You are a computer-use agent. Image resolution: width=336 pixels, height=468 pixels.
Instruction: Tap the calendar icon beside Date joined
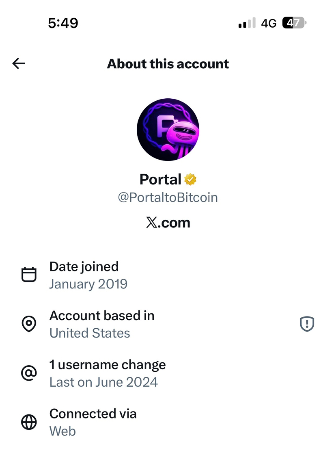tap(29, 275)
